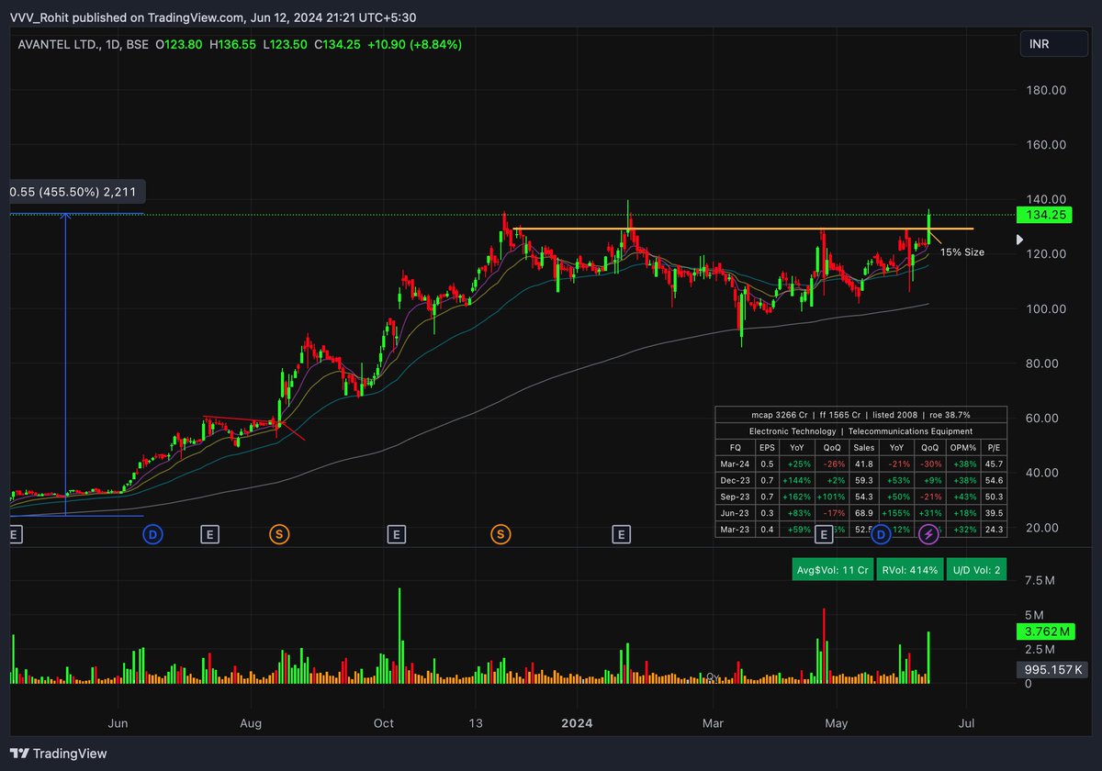Click the E earnings marker right of 2024 label
The image size is (1102, 771).
pos(622,533)
